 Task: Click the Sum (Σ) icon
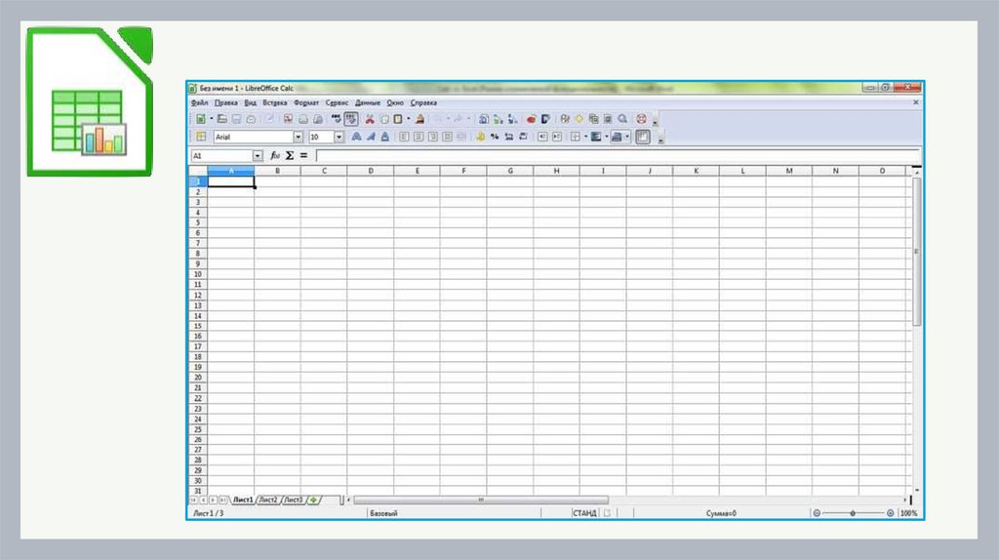290,155
